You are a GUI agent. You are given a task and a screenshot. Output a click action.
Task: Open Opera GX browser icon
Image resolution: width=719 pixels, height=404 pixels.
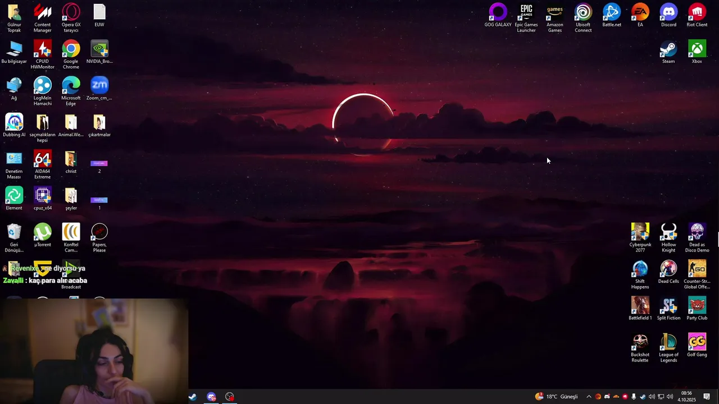(71, 18)
